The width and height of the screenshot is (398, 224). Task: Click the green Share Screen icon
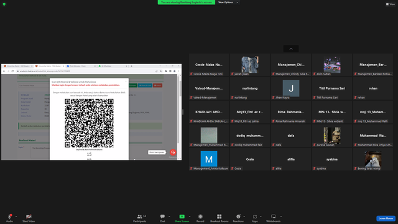click(x=182, y=217)
